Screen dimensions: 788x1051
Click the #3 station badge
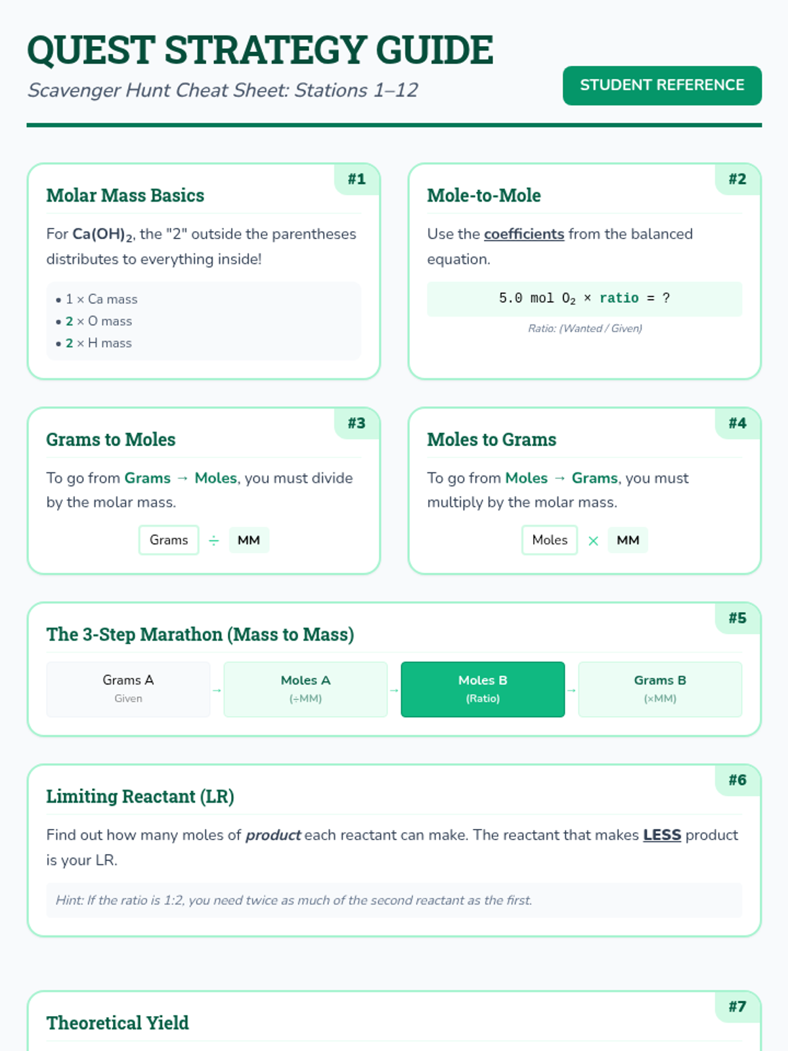point(357,423)
